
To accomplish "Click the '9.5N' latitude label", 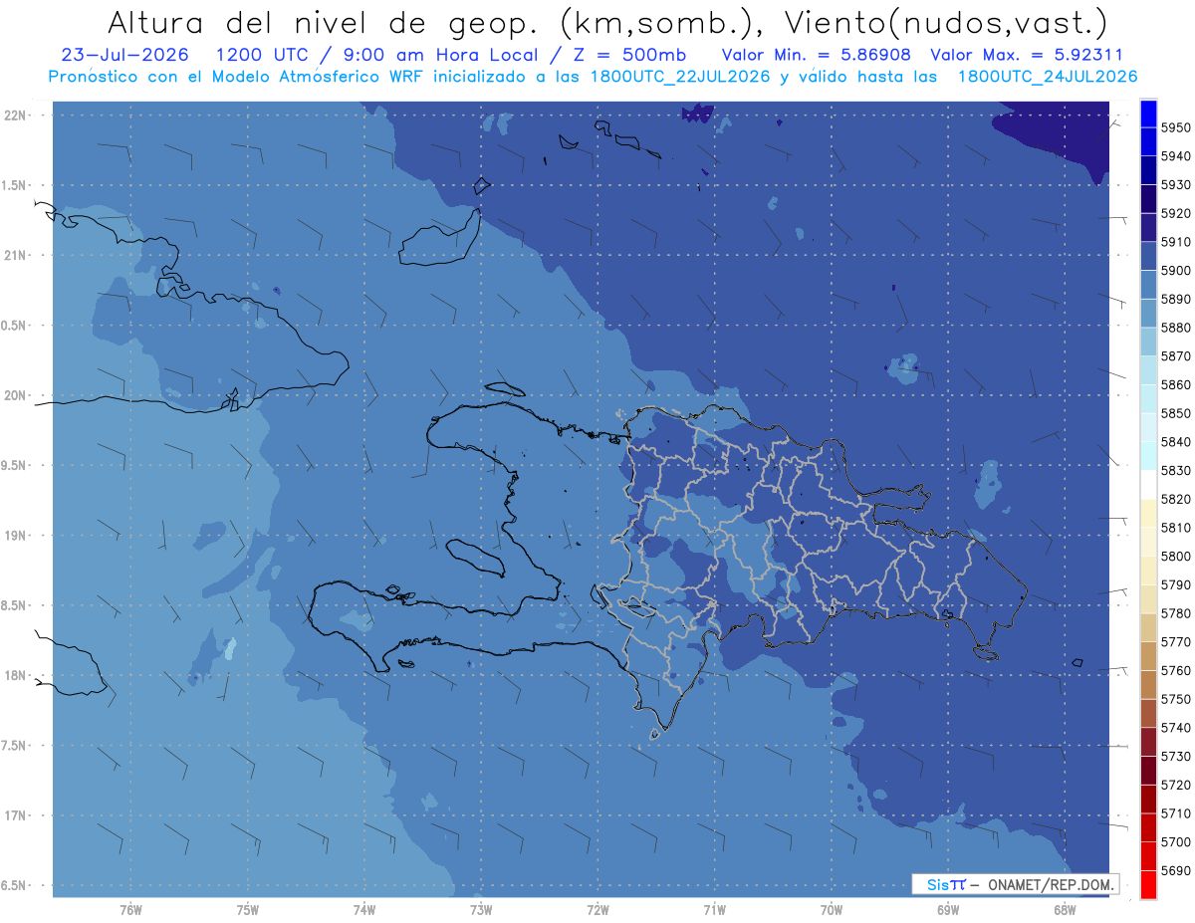I will click(15, 465).
